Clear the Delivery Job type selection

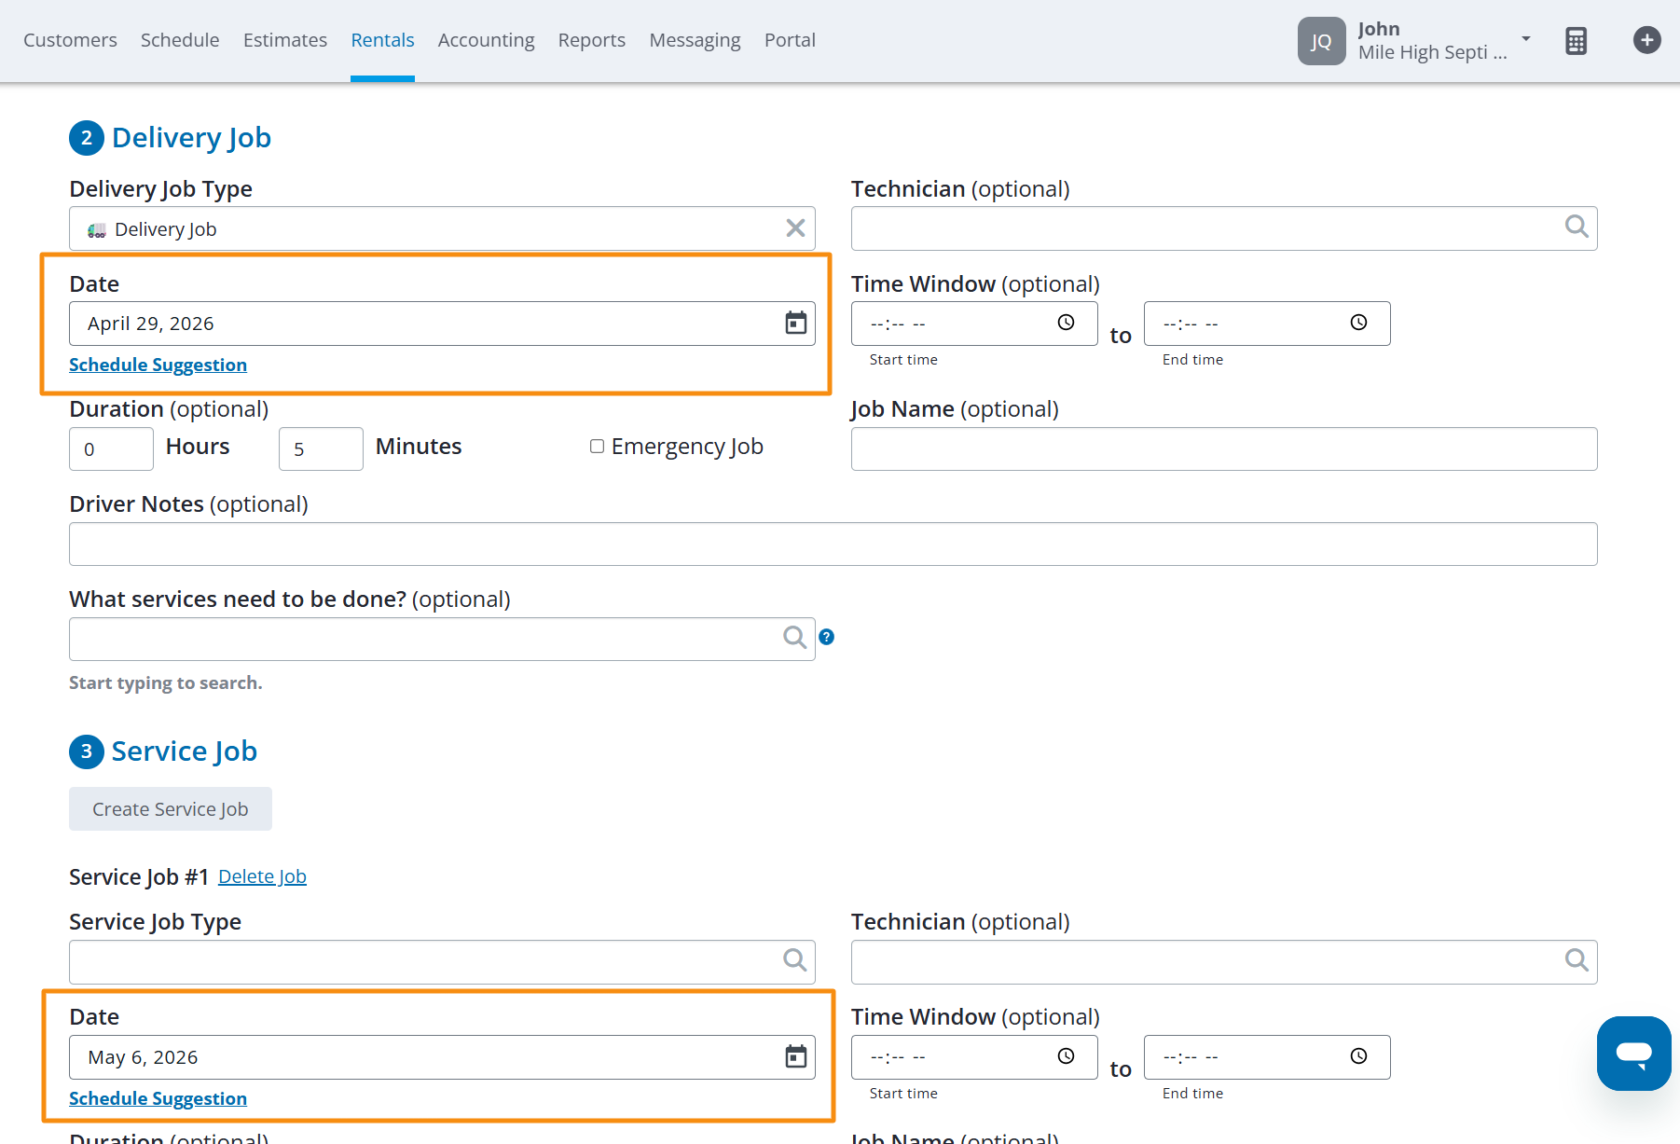(795, 228)
